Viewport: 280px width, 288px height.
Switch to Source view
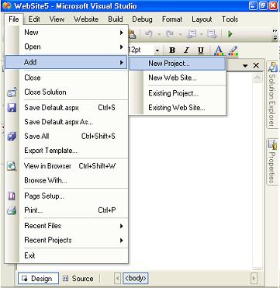click(x=78, y=279)
